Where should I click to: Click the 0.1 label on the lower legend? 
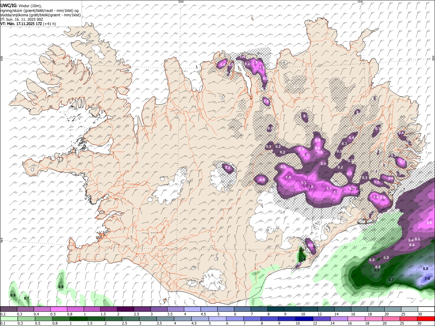(x=3, y=324)
